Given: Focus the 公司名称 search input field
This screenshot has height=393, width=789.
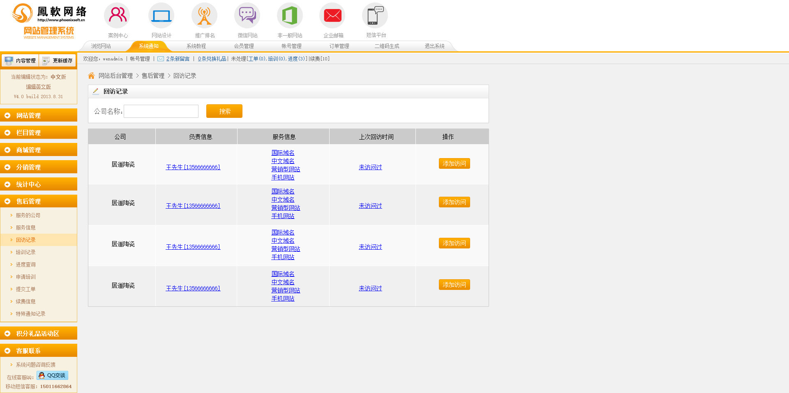Looking at the screenshot, I should [161, 111].
